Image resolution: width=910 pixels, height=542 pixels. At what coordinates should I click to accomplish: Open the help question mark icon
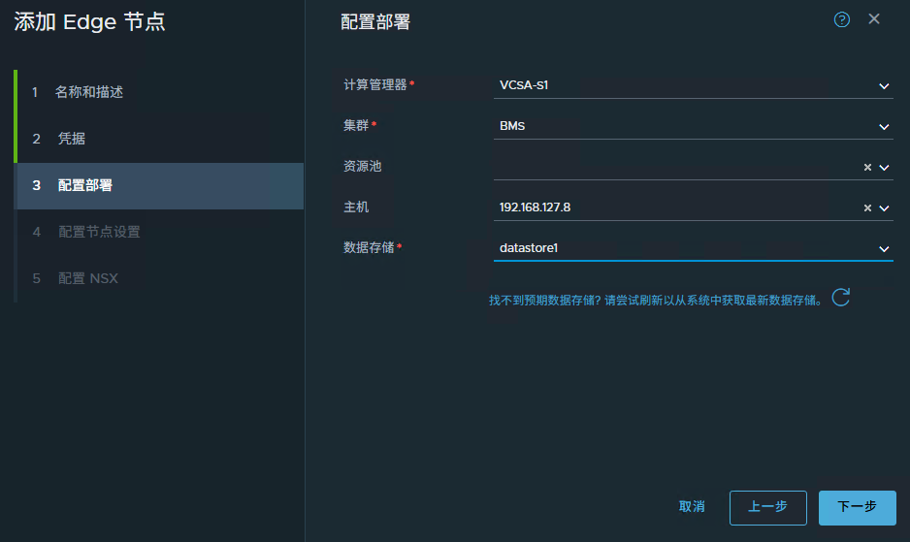841,19
